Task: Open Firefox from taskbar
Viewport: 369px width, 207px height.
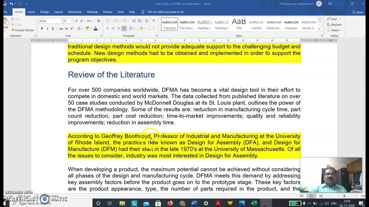Action: (x=170, y=204)
